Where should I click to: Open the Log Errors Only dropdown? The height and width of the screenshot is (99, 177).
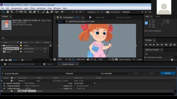pos(85,83)
